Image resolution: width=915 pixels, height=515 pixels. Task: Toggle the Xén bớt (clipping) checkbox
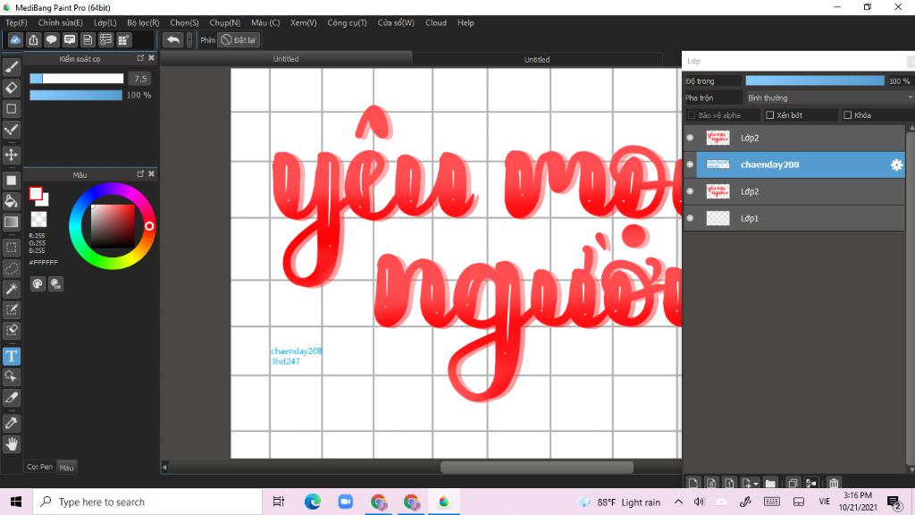(x=769, y=115)
